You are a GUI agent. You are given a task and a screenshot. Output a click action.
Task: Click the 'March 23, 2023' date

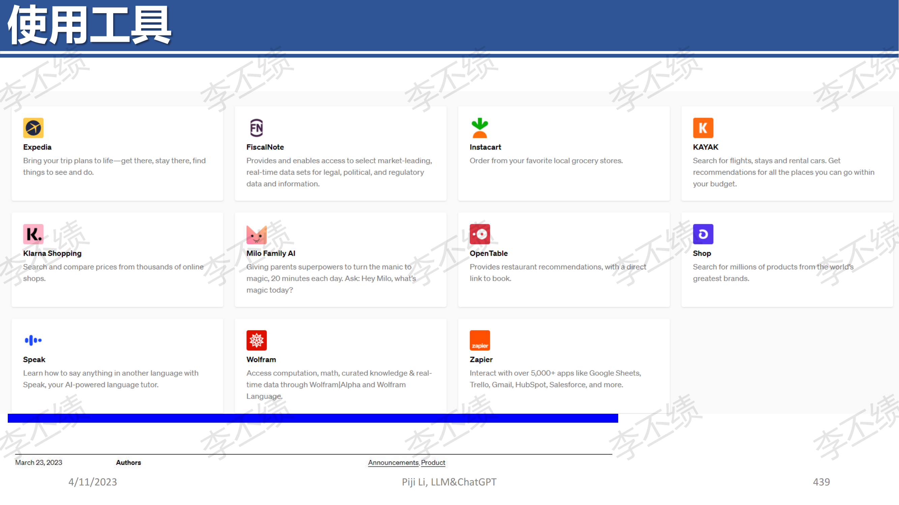tap(38, 462)
